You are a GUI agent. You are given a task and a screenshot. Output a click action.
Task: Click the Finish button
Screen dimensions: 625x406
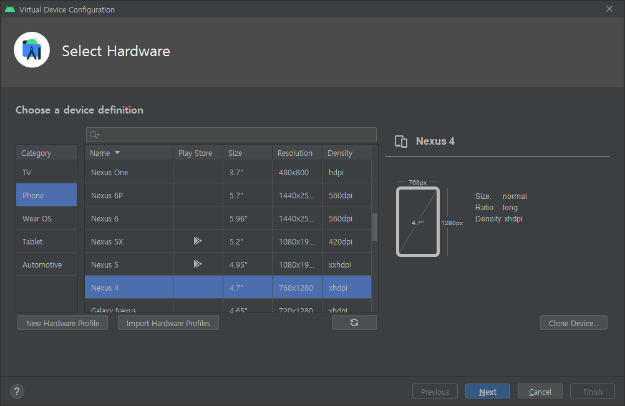[593, 392]
